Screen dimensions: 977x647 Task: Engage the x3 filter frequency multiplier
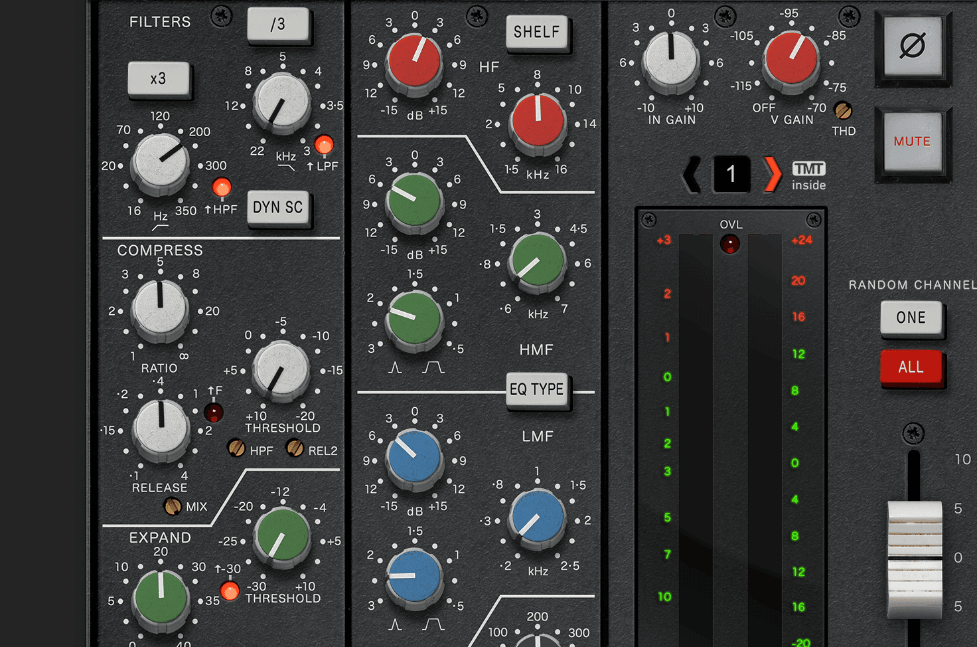pos(159,80)
